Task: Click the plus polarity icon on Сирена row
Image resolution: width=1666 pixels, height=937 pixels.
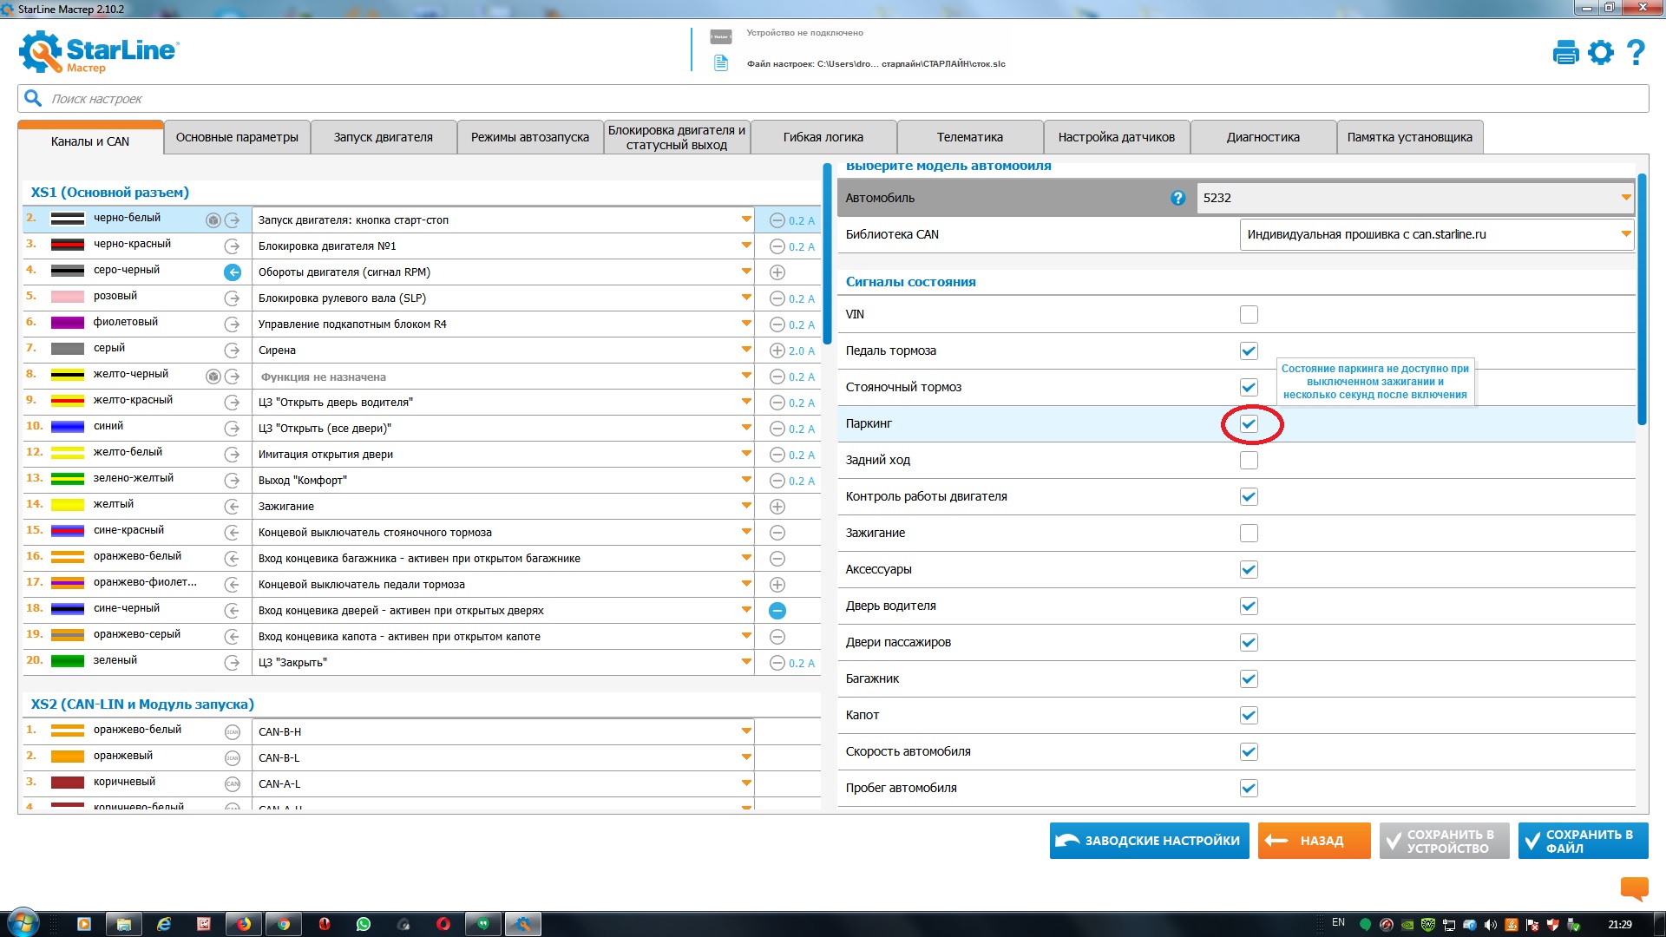Action: pos(777,351)
